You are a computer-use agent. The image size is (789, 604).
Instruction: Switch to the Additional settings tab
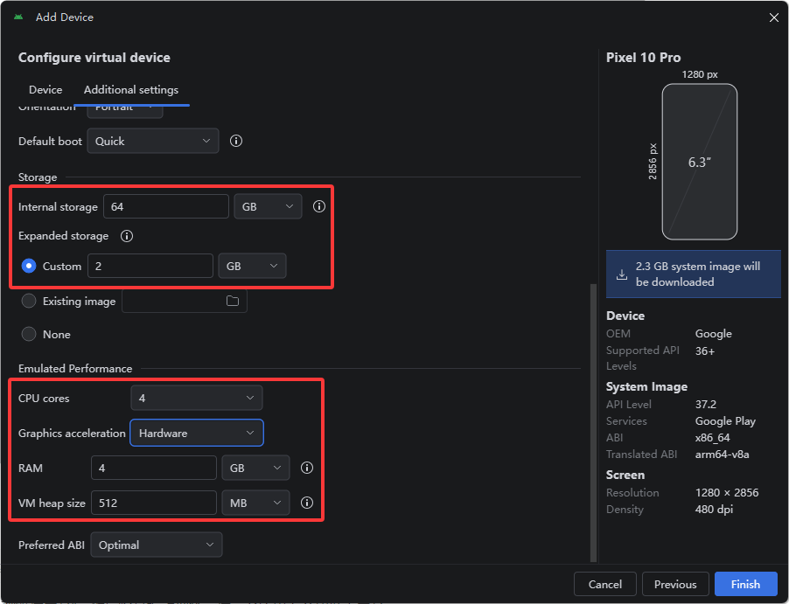coord(131,89)
